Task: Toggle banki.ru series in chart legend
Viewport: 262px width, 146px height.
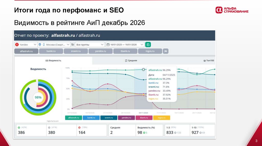Action: [91, 118]
